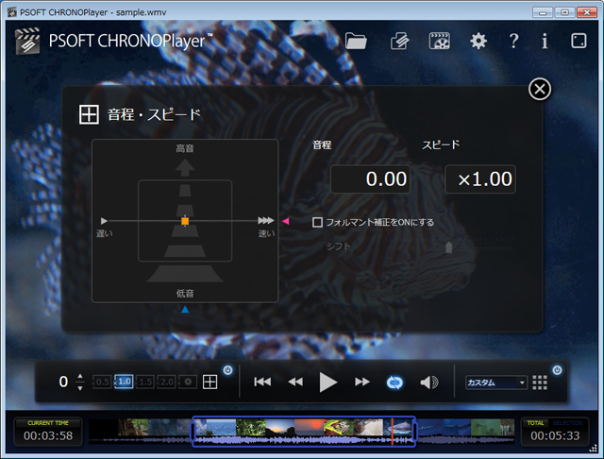This screenshot has width=604, height=459.
Task: Click the sunset thumbnail on the timeline
Action: click(280, 427)
